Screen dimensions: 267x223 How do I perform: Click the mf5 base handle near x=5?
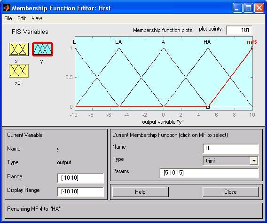208,107
